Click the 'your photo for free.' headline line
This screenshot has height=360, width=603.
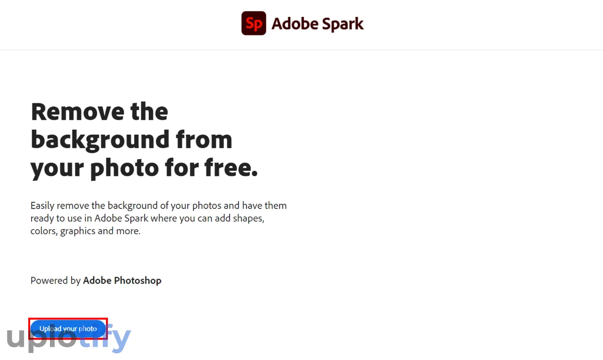coord(144,168)
